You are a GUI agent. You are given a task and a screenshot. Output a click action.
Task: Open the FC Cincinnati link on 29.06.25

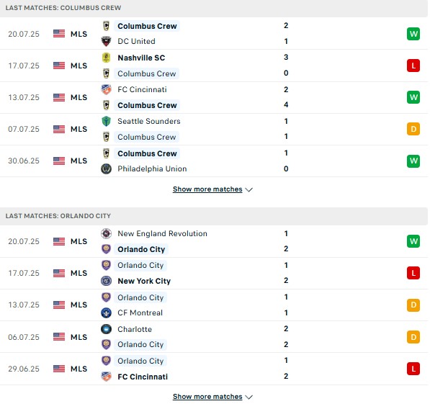point(143,377)
